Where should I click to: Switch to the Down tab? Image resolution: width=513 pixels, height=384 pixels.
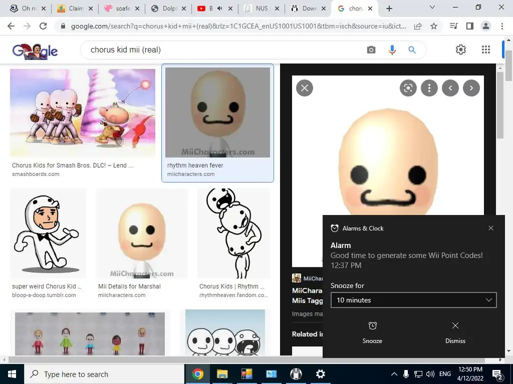(308, 8)
